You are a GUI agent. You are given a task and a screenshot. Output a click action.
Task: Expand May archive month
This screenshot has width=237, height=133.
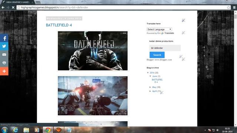[x=150, y=87]
